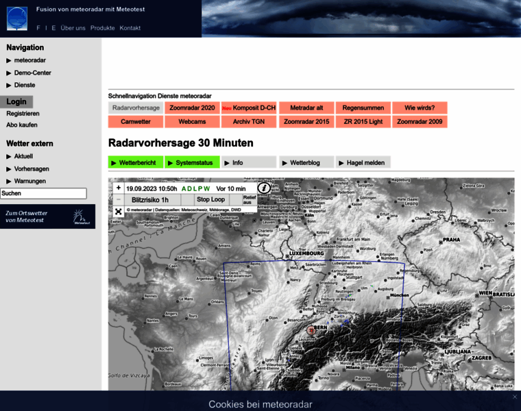
Task: Toggle Blitzrisiko 1h layer
Action: (x=150, y=200)
